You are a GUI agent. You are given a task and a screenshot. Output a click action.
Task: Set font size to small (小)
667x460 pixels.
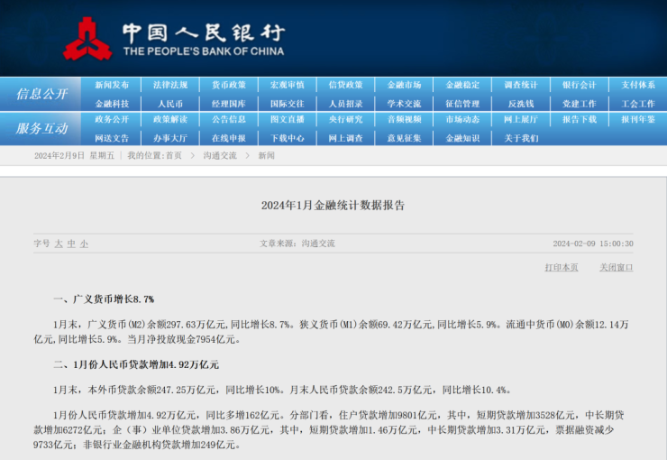click(84, 244)
